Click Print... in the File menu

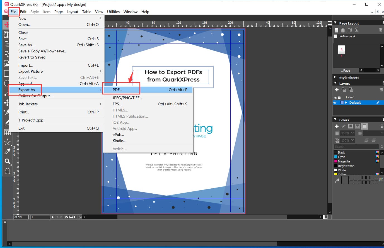[x=24, y=112]
